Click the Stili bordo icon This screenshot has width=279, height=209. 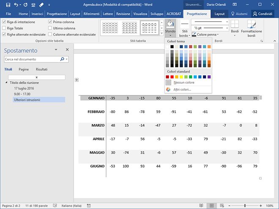[184, 24]
